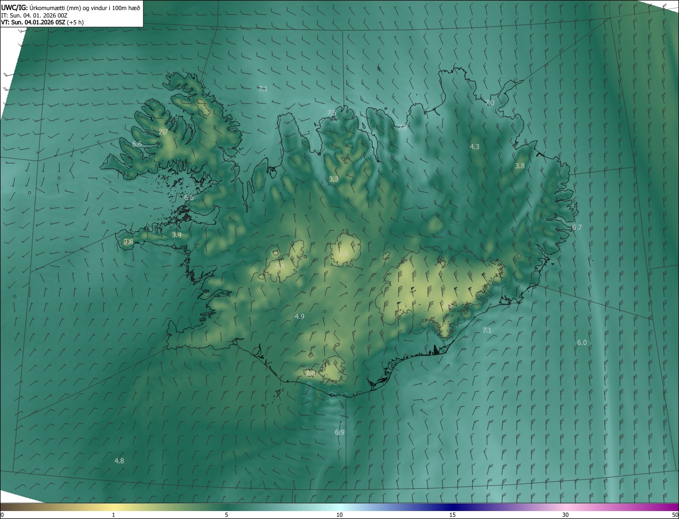Click the colour scale tick label 30
This screenshot has width=679, height=519.
[x=565, y=515]
